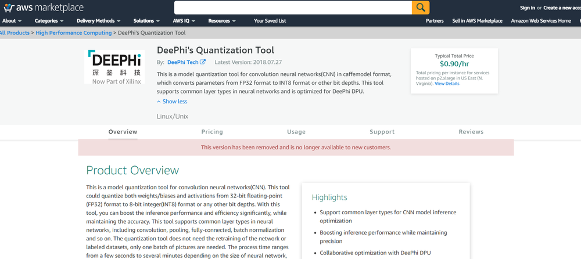Click the orange search magnifier button
Viewport: 581px width, 259px height.
click(421, 8)
